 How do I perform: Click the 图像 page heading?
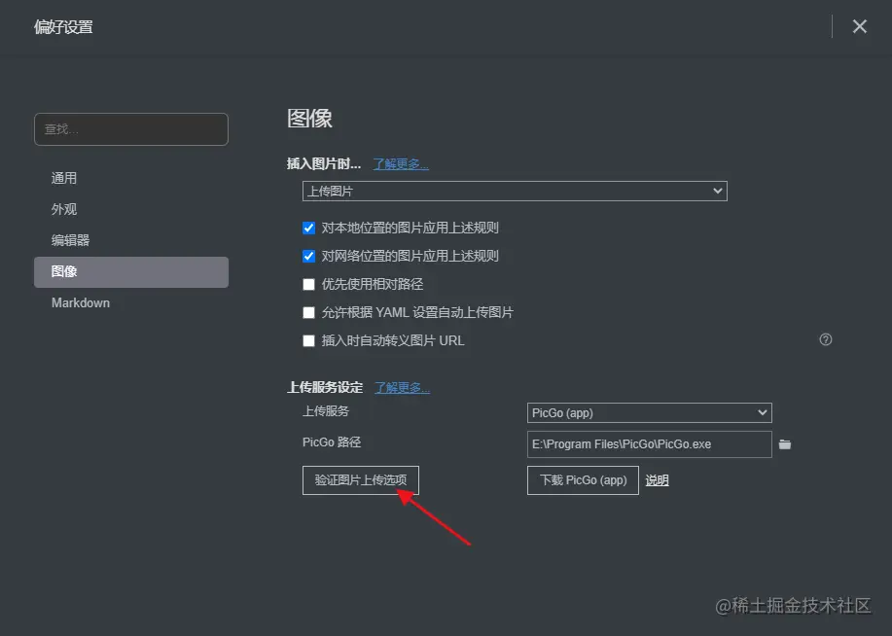click(309, 119)
